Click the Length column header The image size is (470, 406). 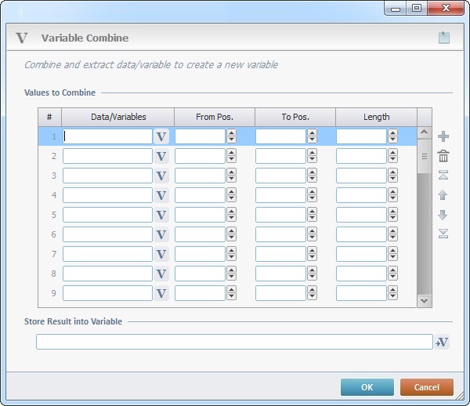click(x=376, y=117)
